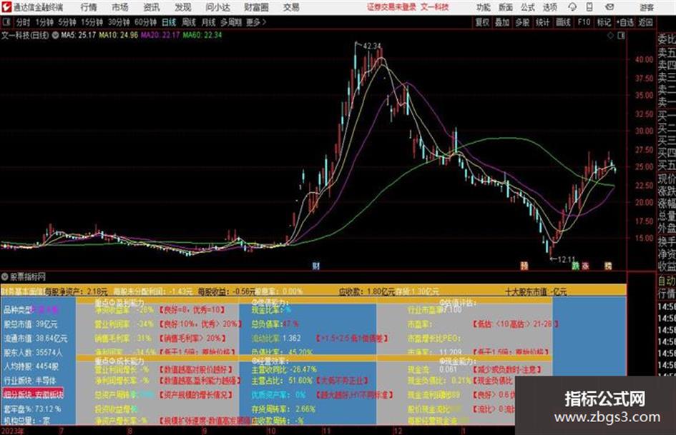This screenshot has height=435, width=676.
Task: Click the round icon before 股票指标网
Action: click(x=5, y=276)
